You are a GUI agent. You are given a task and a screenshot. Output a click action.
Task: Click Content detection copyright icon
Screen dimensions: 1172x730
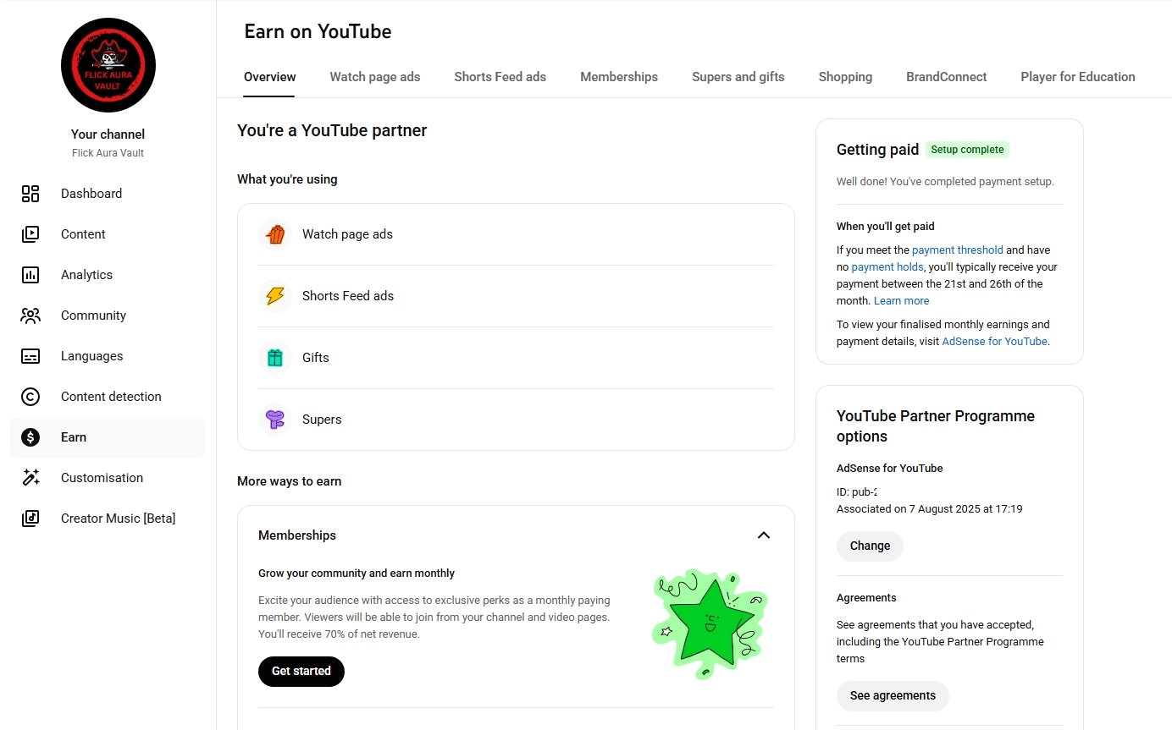pyautogui.click(x=30, y=397)
